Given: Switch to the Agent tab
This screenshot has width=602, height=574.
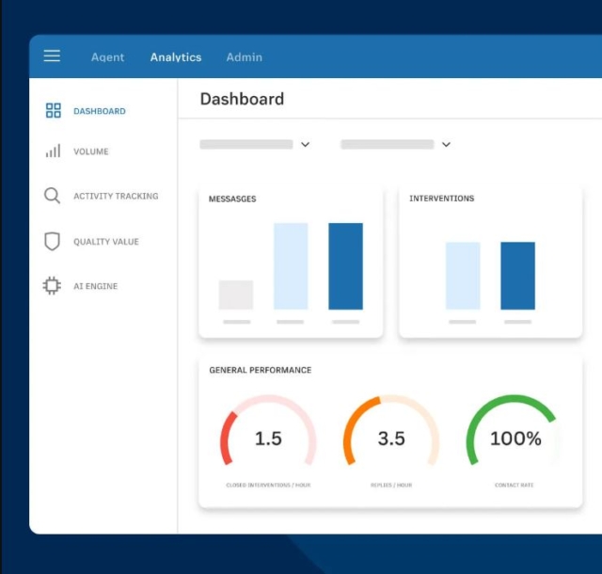Looking at the screenshot, I should 107,57.
